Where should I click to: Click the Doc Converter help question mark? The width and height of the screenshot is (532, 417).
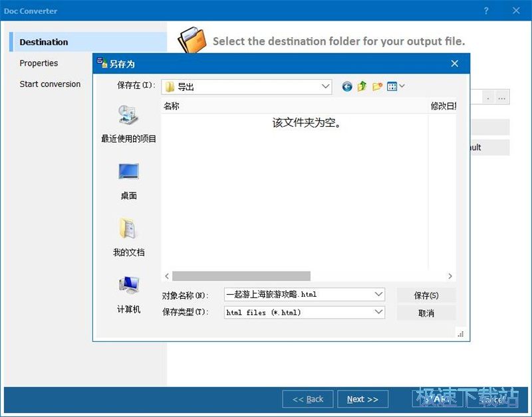(x=486, y=11)
